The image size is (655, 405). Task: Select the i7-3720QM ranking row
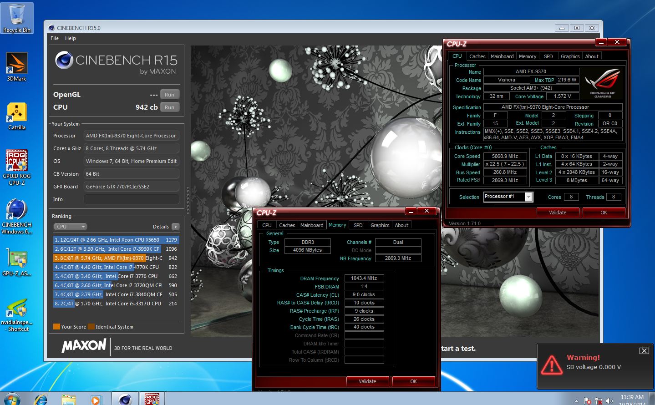tap(116, 285)
